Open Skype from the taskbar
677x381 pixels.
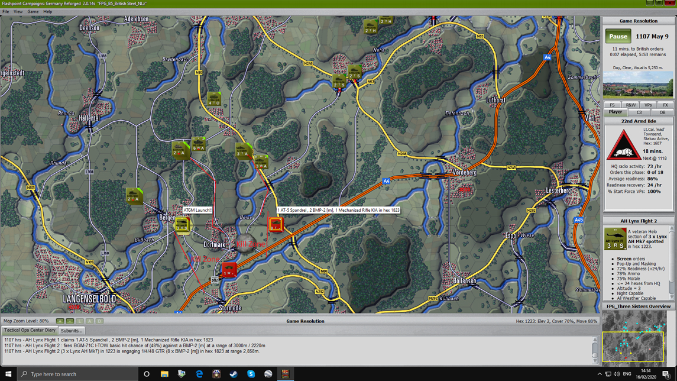[x=251, y=374]
